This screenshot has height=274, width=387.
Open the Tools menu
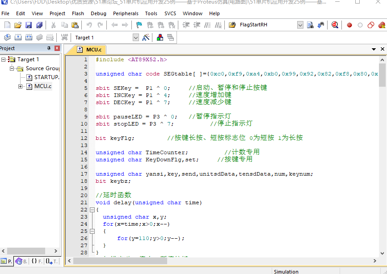coord(151,13)
